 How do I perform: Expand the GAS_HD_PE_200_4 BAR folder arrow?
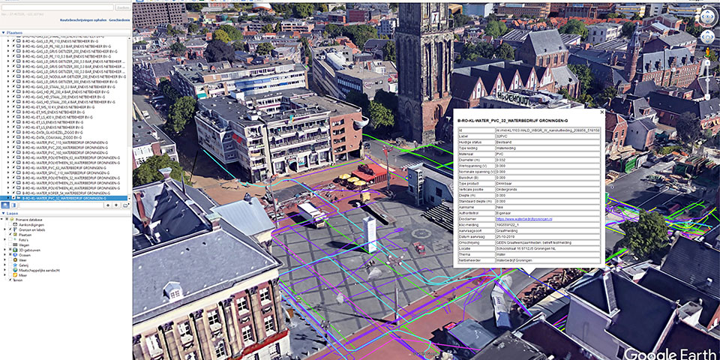[8, 91]
